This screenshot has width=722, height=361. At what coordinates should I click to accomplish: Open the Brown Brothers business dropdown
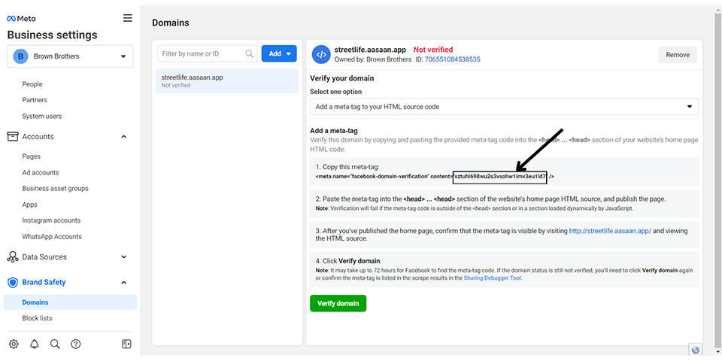[70, 56]
